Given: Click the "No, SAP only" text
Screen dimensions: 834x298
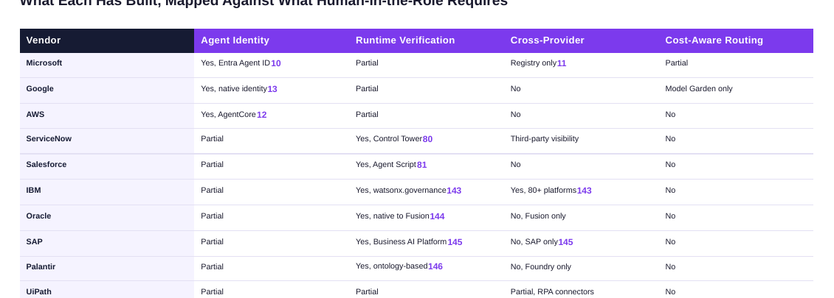Looking at the screenshot, I should (534, 241).
